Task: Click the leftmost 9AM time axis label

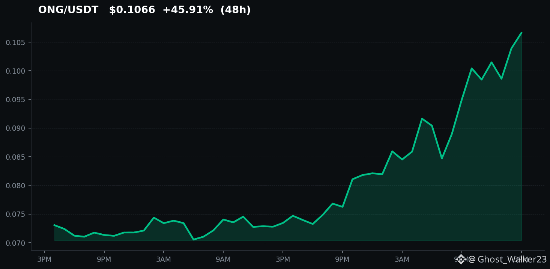Action: [223, 260]
